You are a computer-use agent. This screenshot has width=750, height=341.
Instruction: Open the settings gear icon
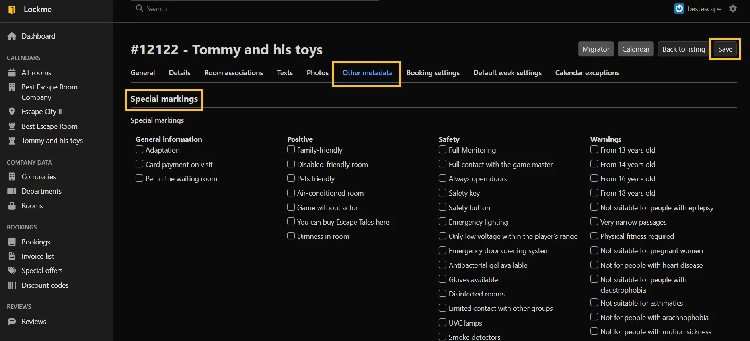(733, 9)
